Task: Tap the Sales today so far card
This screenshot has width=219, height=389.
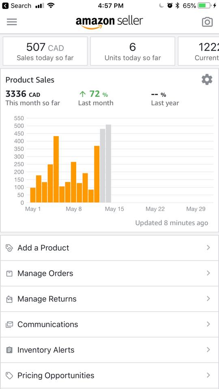Action: 45,51
